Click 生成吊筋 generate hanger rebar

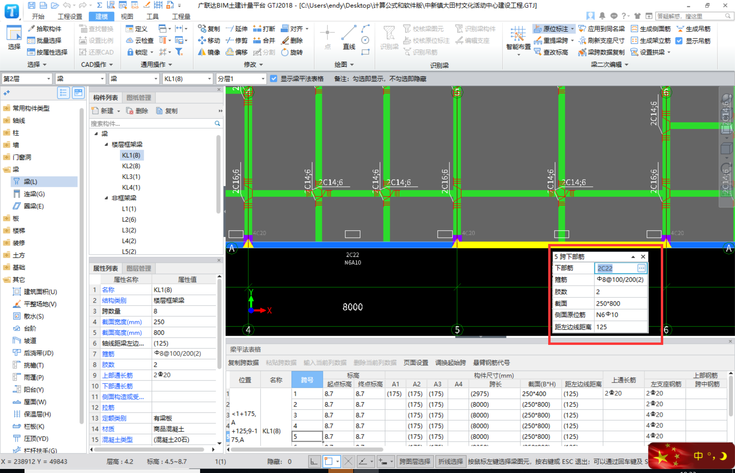(693, 29)
